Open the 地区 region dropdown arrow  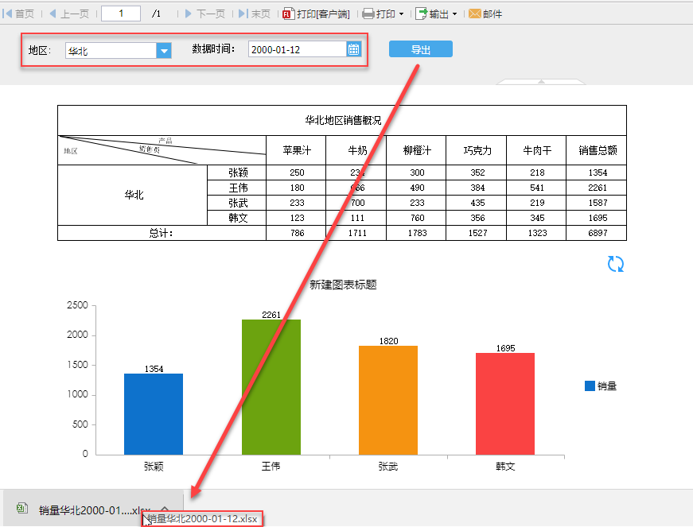pyautogui.click(x=164, y=51)
